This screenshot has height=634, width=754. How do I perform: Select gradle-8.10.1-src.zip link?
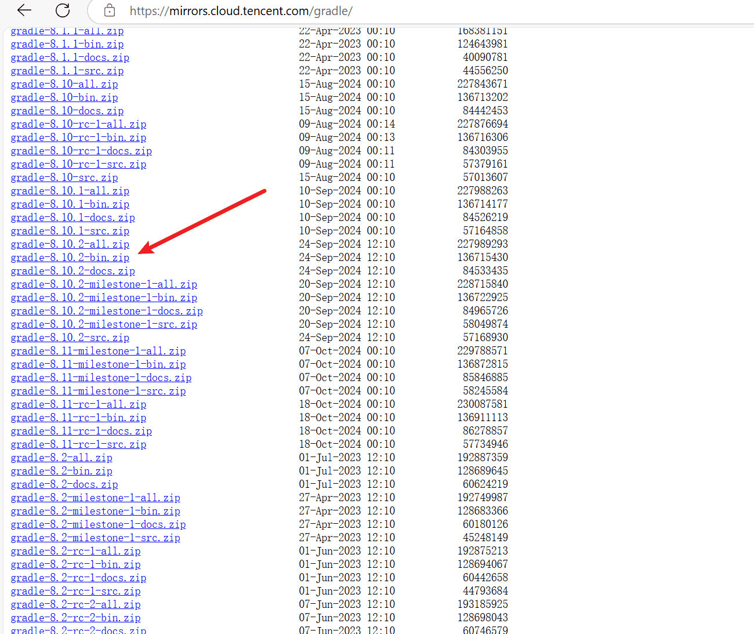pyautogui.click(x=70, y=231)
